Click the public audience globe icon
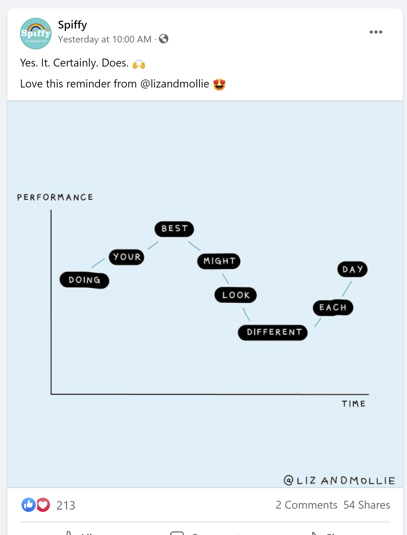This screenshot has height=535, width=407. coord(164,39)
